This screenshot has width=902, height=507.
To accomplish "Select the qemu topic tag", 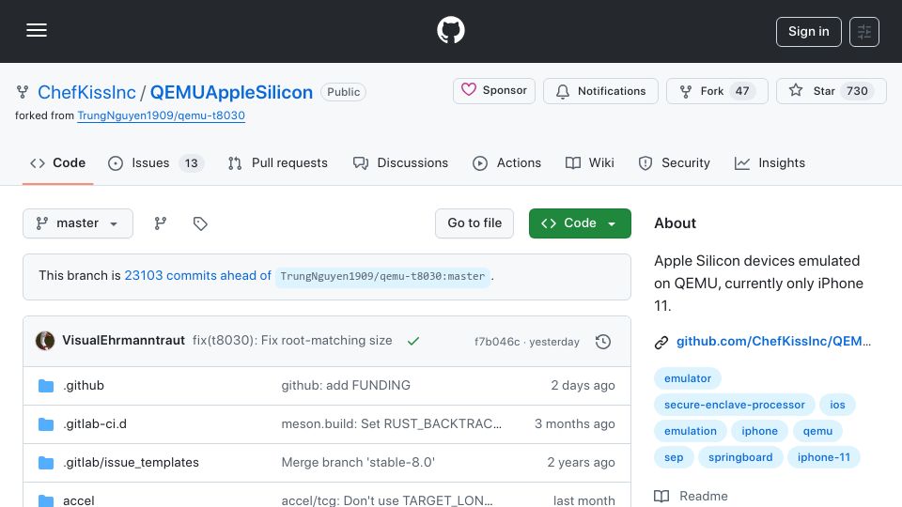I will pyautogui.click(x=817, y=431).
